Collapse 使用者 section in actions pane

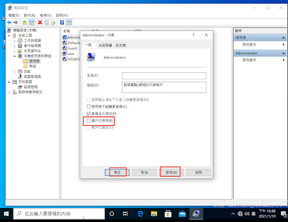click(283, 38)
